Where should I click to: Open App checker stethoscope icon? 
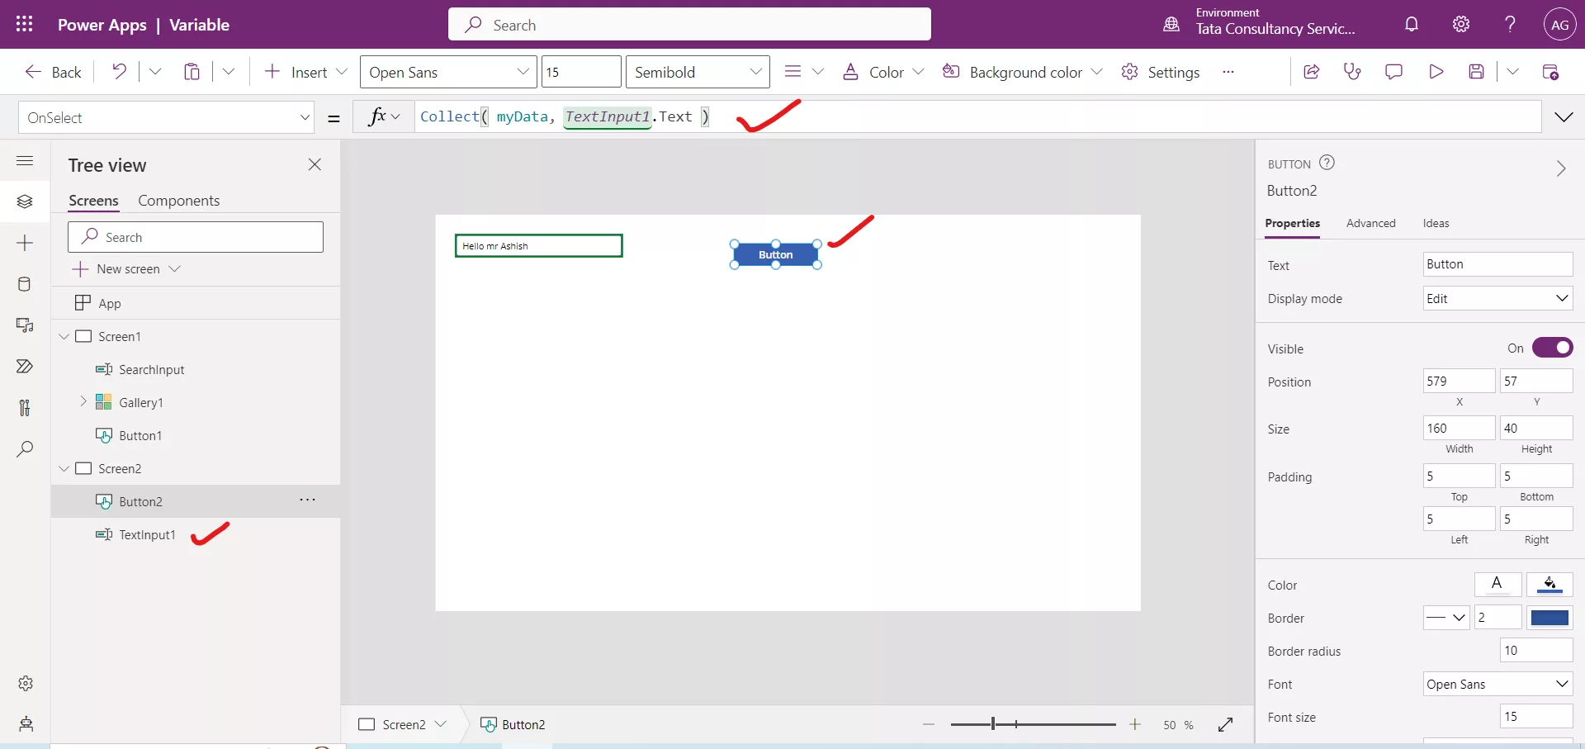pyautogui.click(x=1353, y=71)
